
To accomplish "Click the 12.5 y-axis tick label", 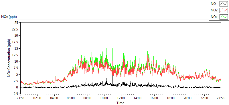I will tap(15, 55).
